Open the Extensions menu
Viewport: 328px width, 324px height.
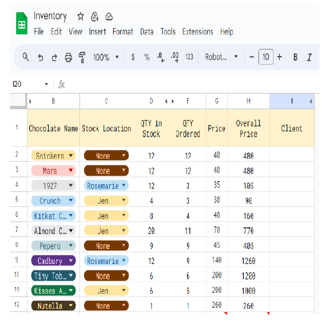point(198,31)
